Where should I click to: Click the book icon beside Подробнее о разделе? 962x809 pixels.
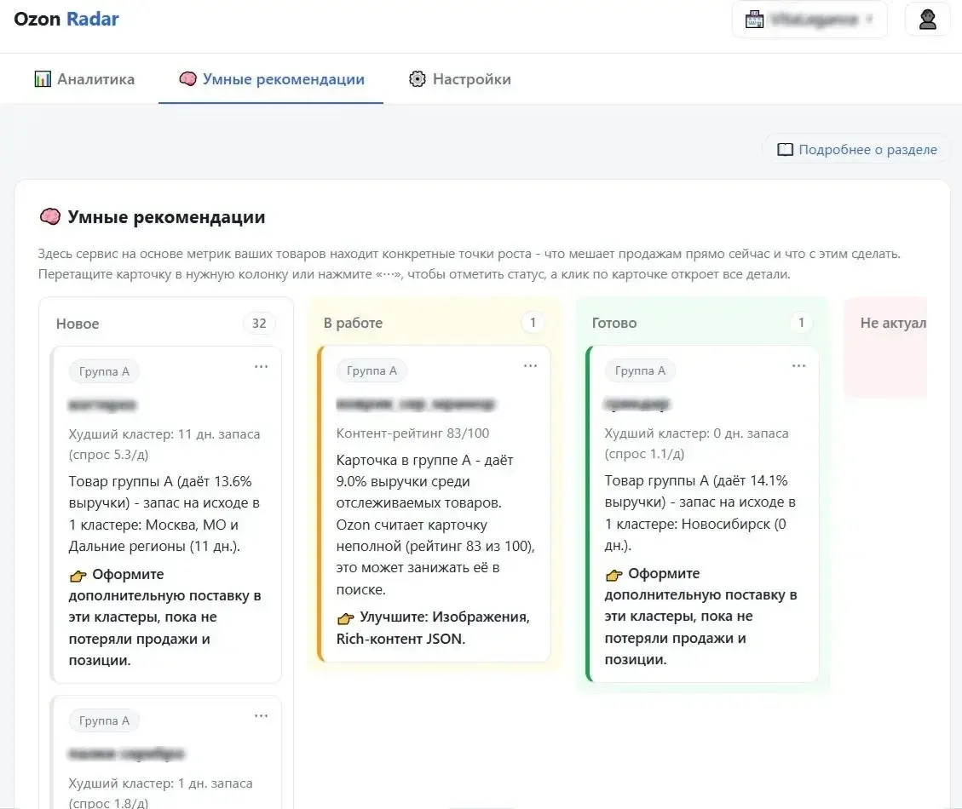pos(785,150)
